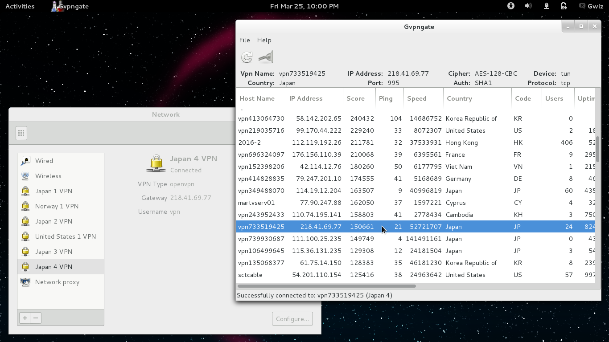Sort by Code column header
This screenshot has height=342, width=609.
click(x=527, y=98)
